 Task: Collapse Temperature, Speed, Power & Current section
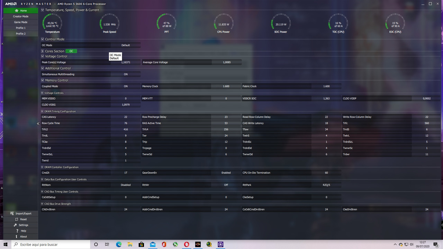(43, 10)
